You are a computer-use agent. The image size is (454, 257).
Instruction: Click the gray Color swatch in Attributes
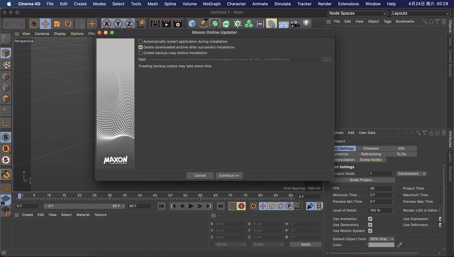(x=381, y=245)
